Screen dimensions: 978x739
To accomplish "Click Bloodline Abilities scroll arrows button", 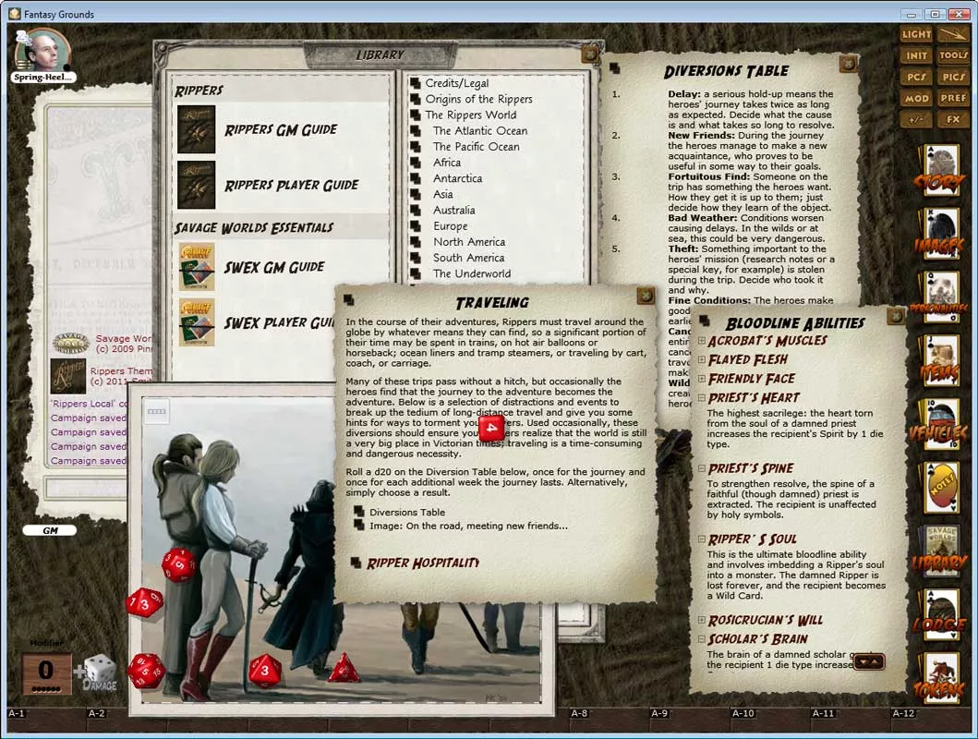I will coord(869,661).
